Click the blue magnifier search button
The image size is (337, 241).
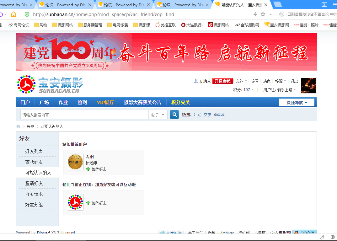(174, 115)
